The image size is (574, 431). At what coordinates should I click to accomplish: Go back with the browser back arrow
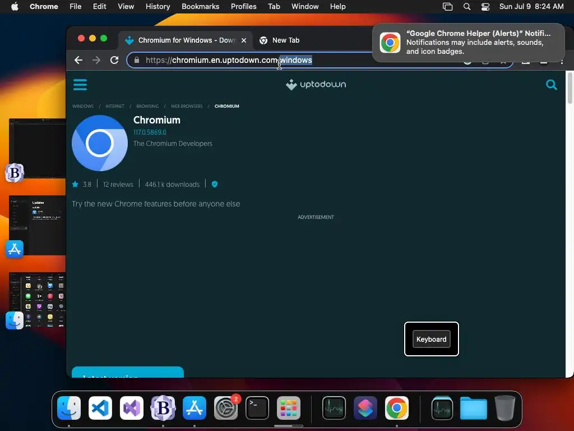(78, 60)
